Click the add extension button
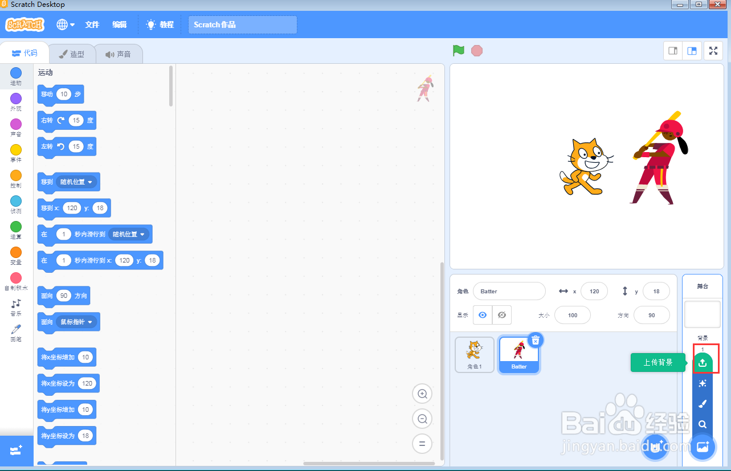 17,450
